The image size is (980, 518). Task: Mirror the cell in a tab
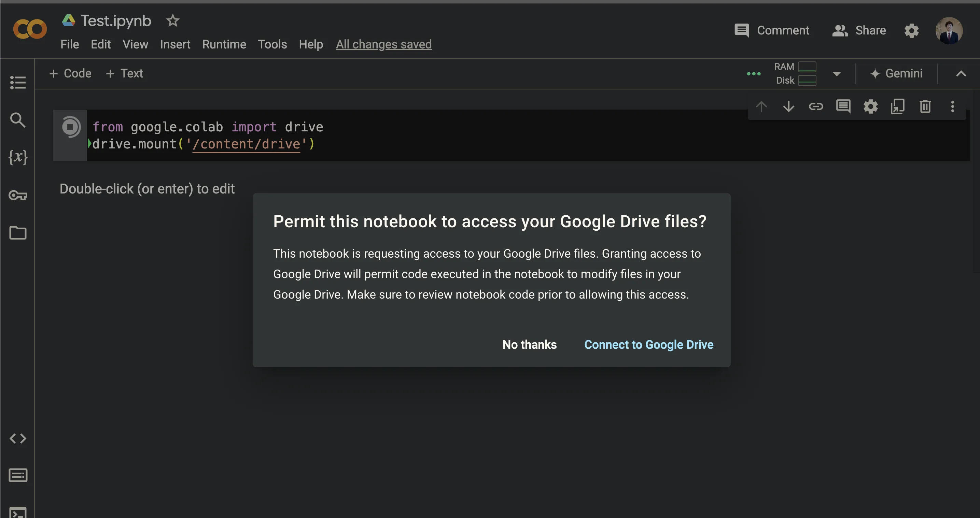(898, 106)
